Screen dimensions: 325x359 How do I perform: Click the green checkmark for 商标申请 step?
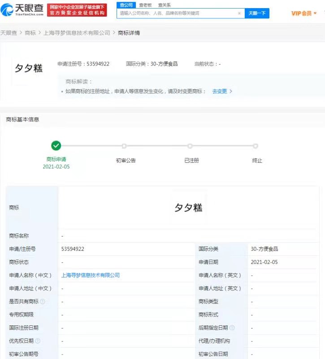point(56,145)
